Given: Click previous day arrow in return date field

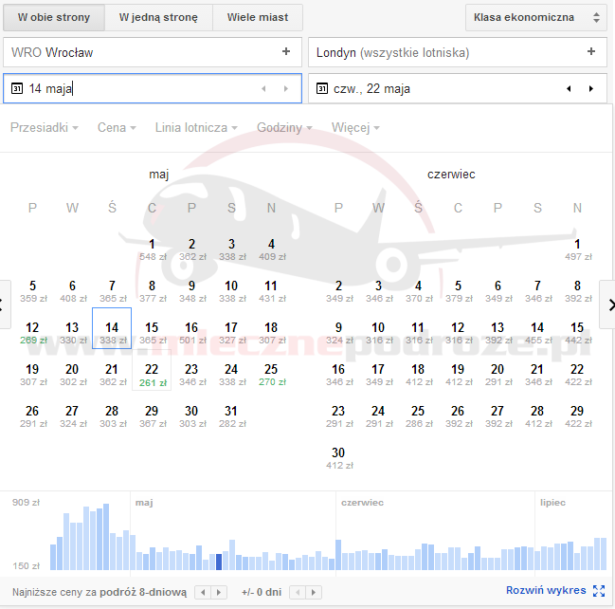Looking at the screenshot, I should [569, 89].
